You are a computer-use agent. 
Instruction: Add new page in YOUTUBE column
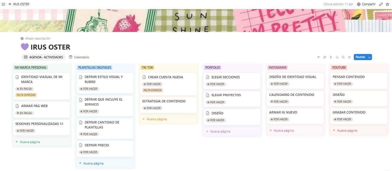click(x=359, y=131)
